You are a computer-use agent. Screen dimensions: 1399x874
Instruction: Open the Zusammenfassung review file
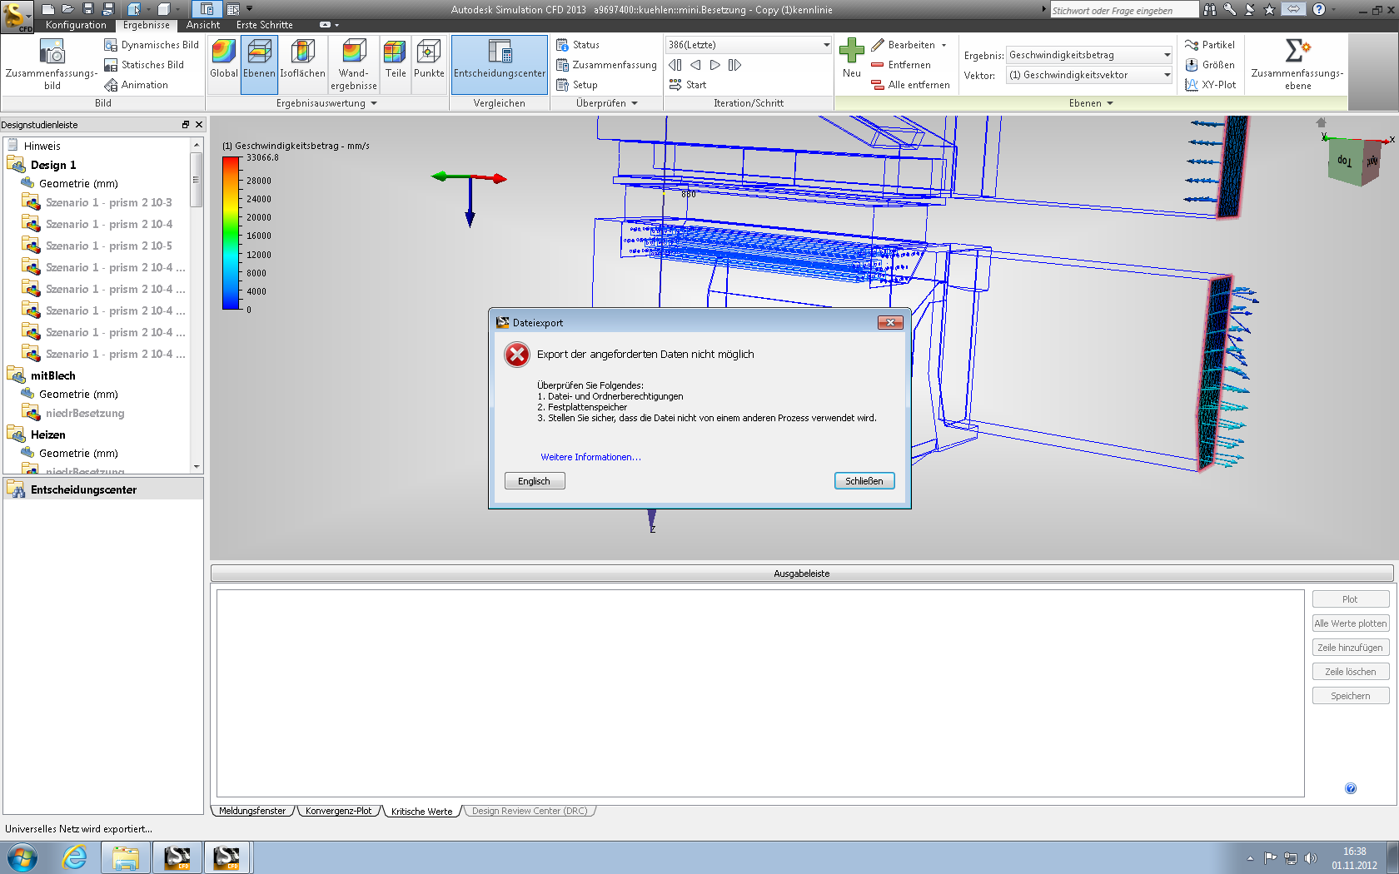point(606,65)
